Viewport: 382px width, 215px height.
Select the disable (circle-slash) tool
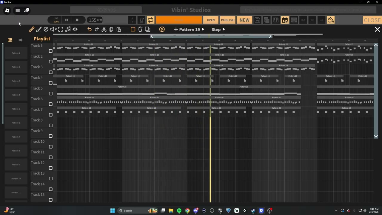[x=46, y=29]
